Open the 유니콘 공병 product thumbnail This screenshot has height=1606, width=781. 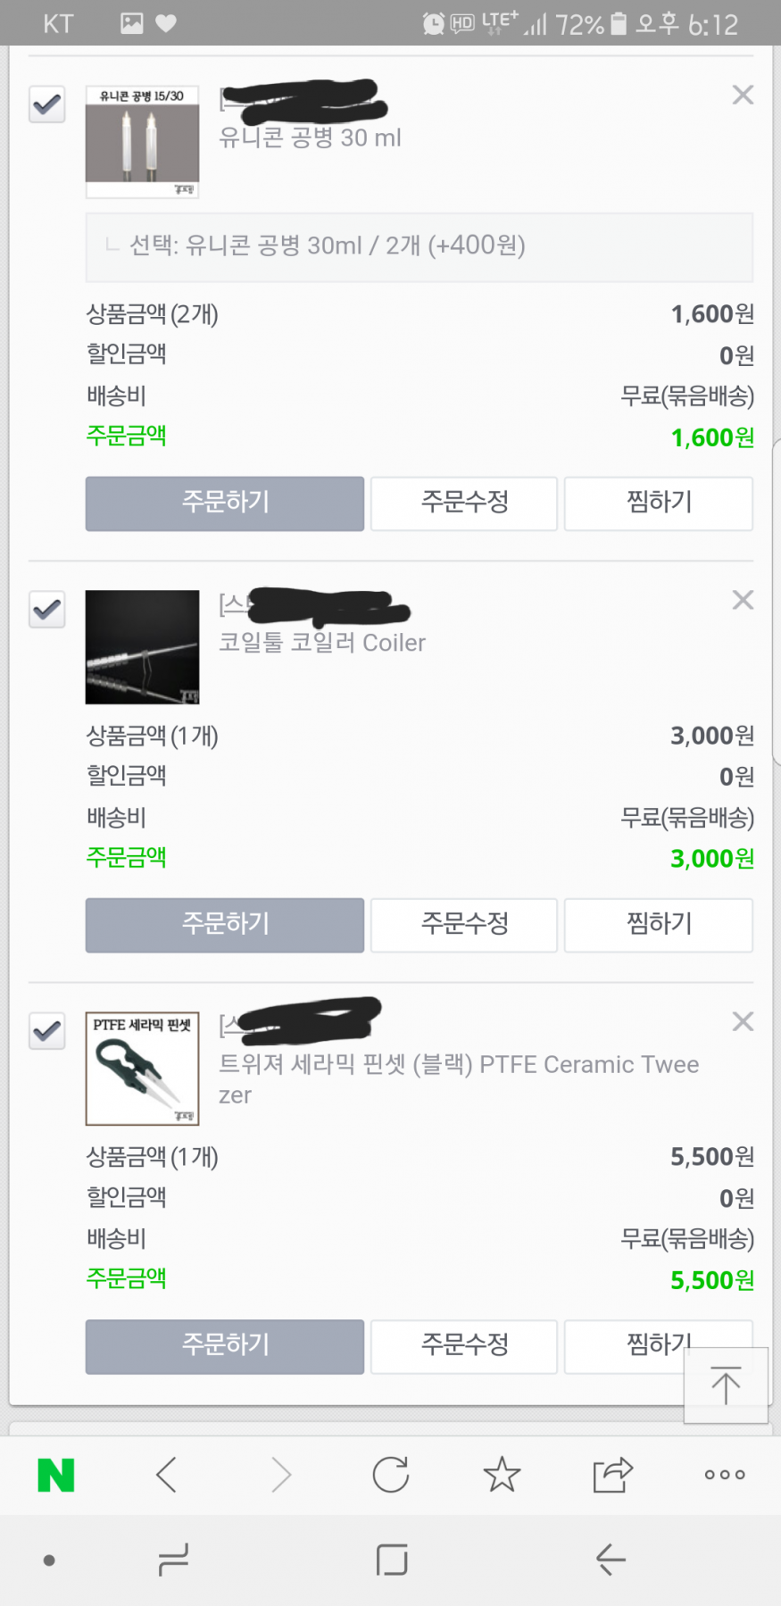[x=142, y=142]
